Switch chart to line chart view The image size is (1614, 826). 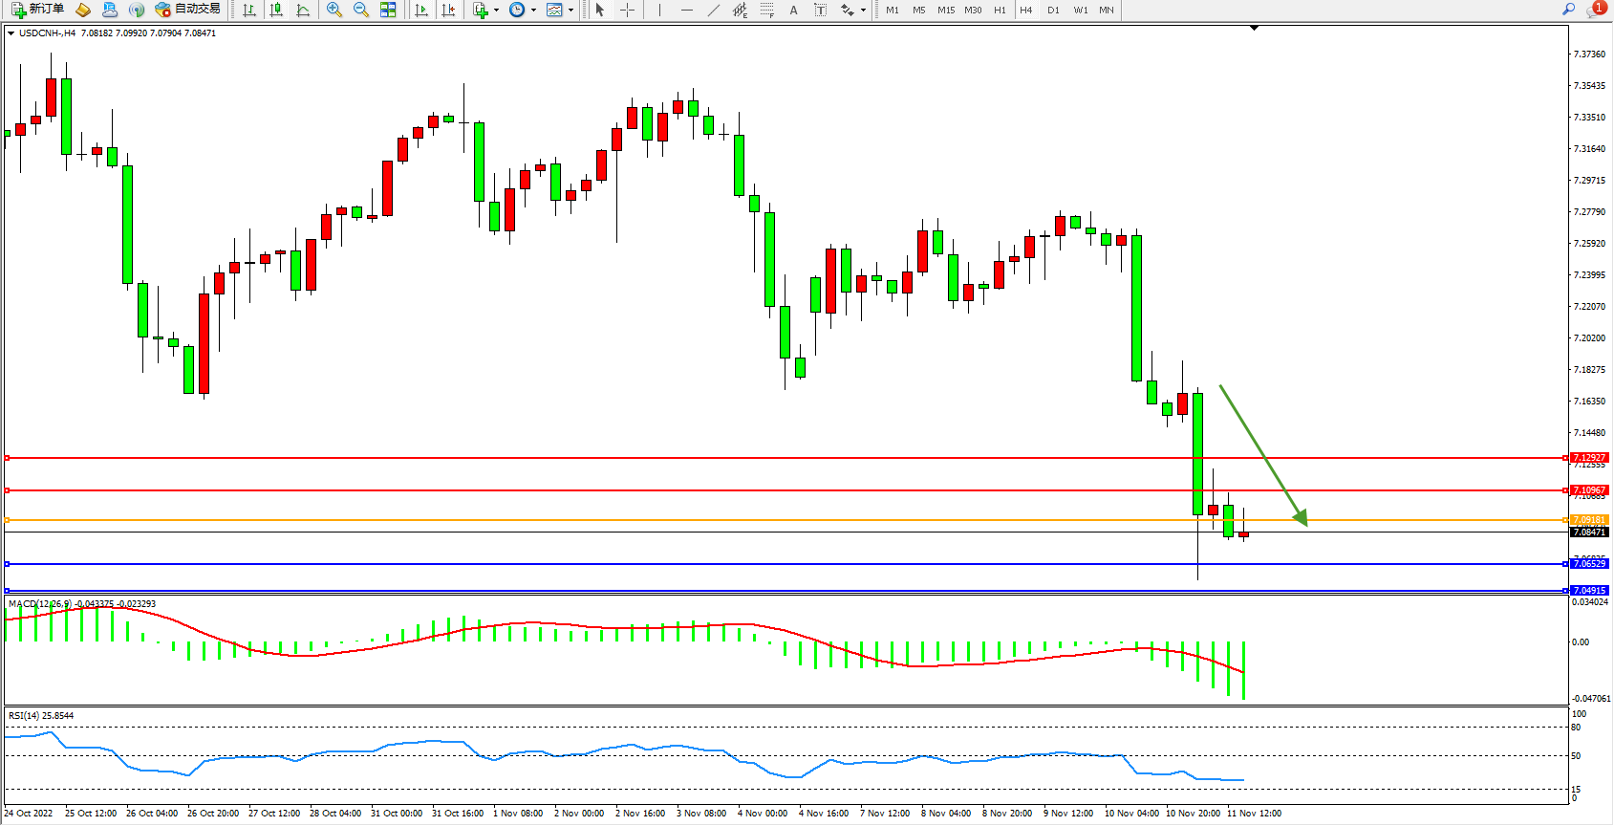tap(303, 10)
